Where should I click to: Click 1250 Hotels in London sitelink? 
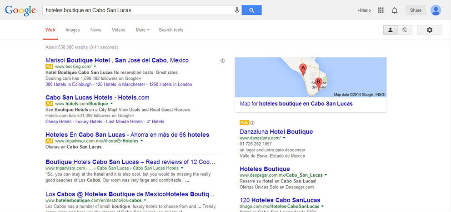click(x=170, y=85)
